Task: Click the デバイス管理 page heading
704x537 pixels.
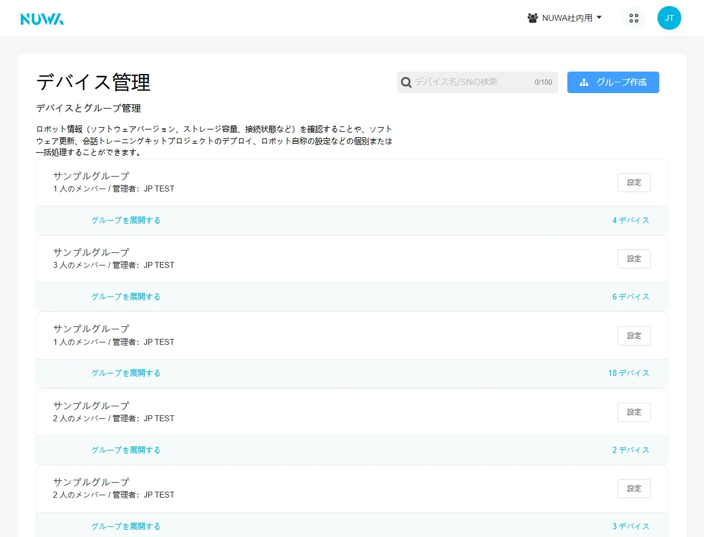Action: [x=94, y=82]
